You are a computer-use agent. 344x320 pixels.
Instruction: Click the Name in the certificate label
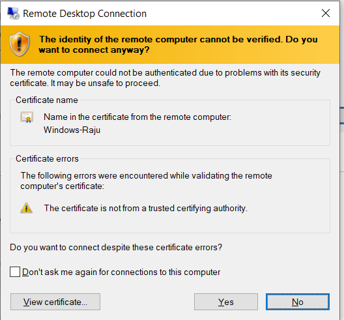(137, 117)
